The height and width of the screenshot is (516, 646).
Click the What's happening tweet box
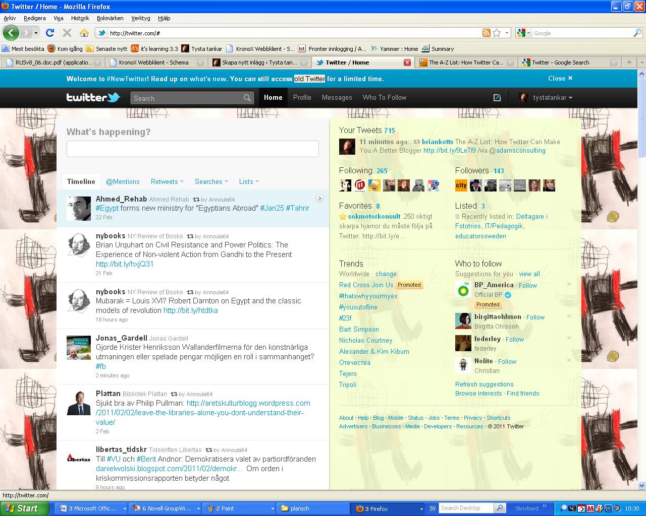coord(193,149)
